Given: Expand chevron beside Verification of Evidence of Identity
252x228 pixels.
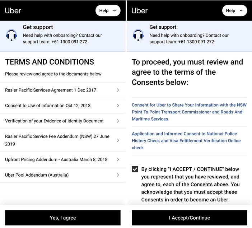Looking at the screenshot, I should (118, 121).
